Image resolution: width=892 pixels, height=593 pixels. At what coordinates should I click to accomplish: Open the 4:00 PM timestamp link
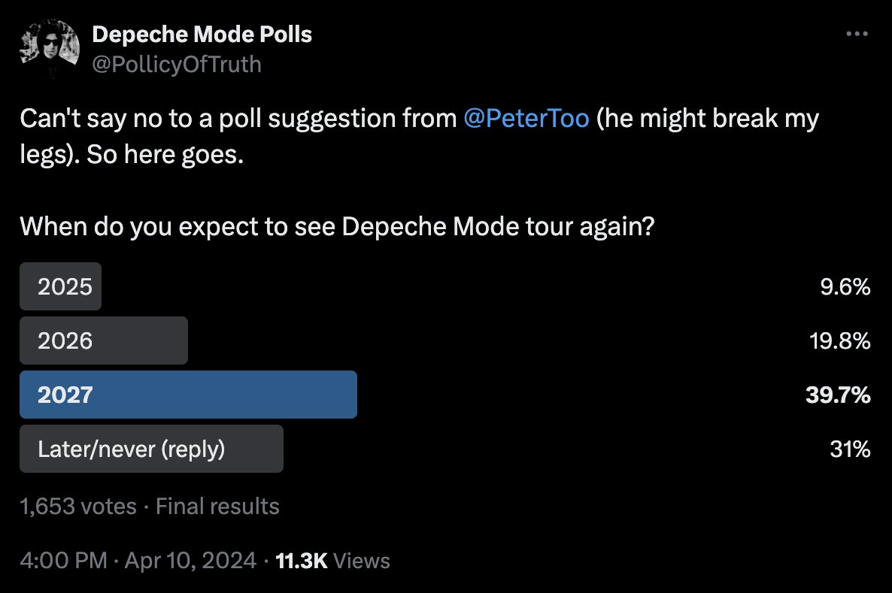coord(64,561)
